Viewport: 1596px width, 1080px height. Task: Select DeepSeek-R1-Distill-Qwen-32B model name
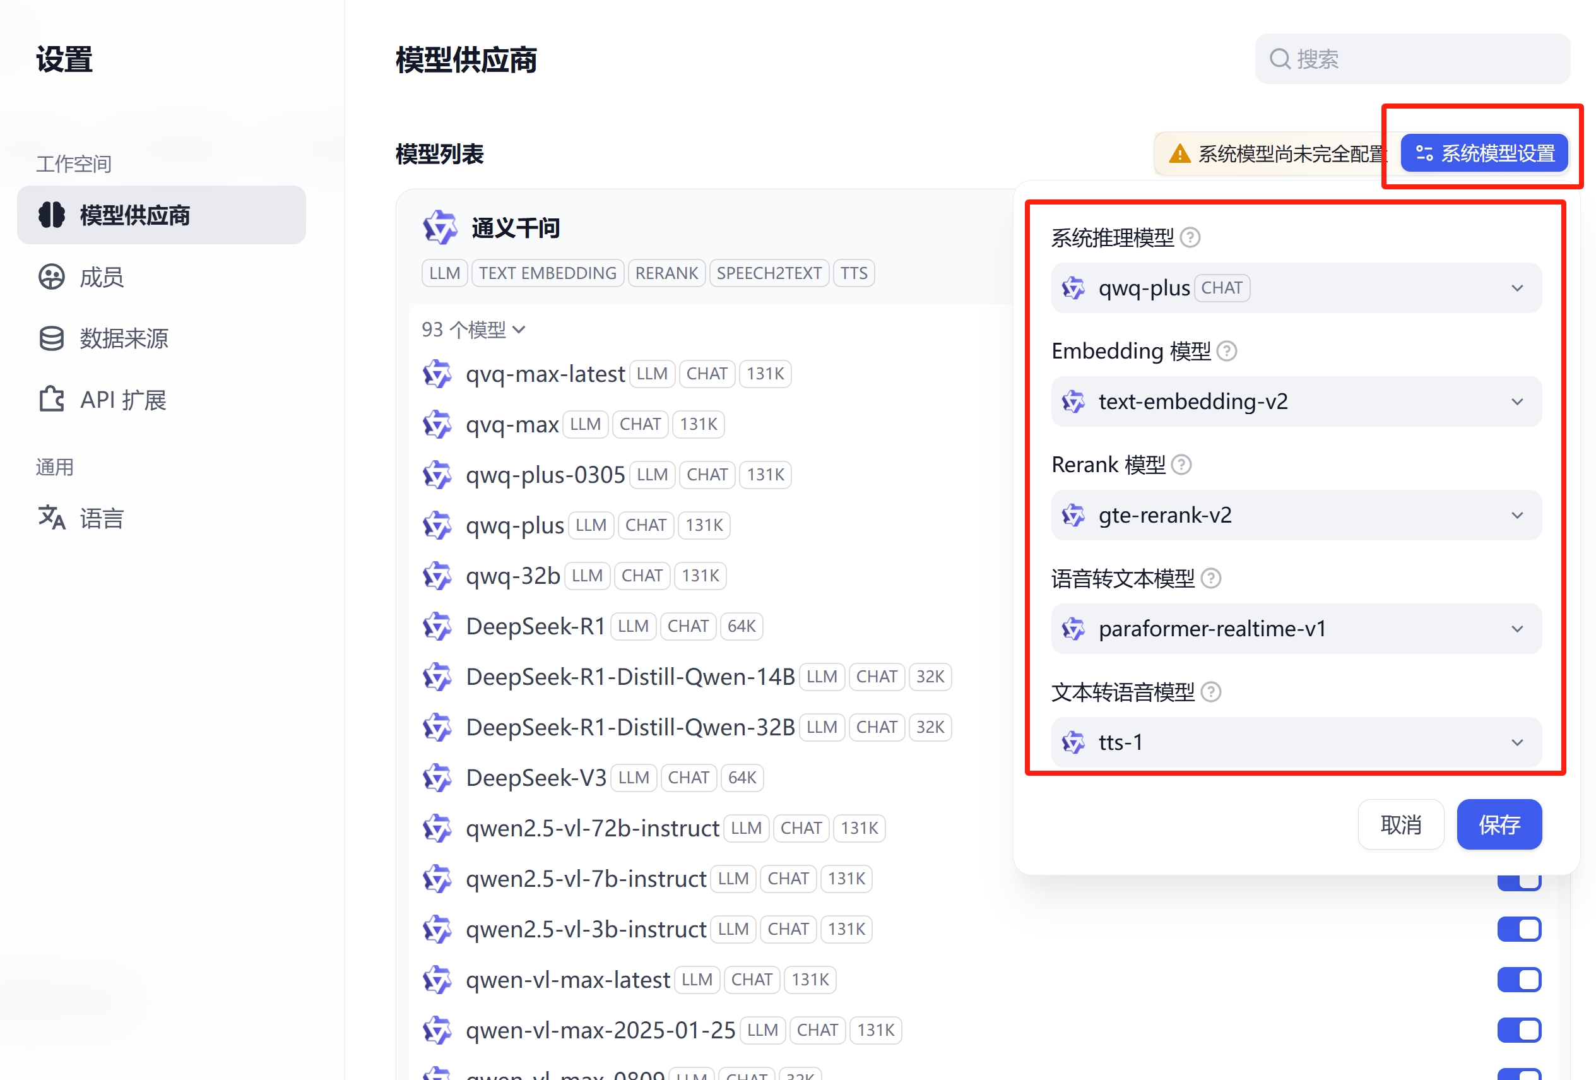point(630,728)
